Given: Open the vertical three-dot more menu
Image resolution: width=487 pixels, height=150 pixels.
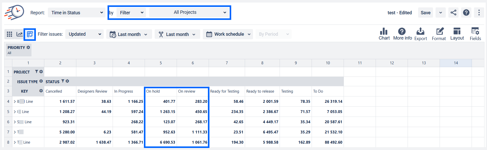Looking at the screenshot, I should pos(479,12).
